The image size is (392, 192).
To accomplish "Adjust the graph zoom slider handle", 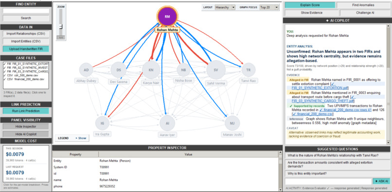I will 60,27.
